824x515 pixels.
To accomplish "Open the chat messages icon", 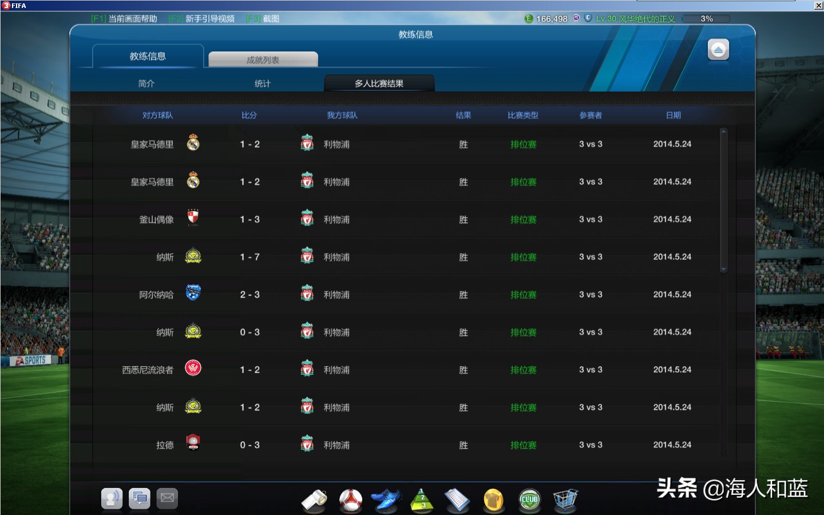I will pyautogui.click(x=139, y=498).
